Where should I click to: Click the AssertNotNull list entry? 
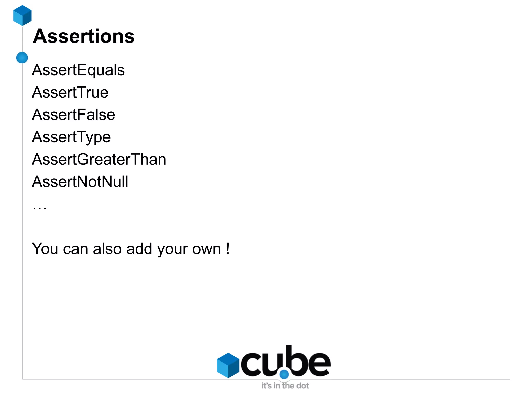coord(80,182)
